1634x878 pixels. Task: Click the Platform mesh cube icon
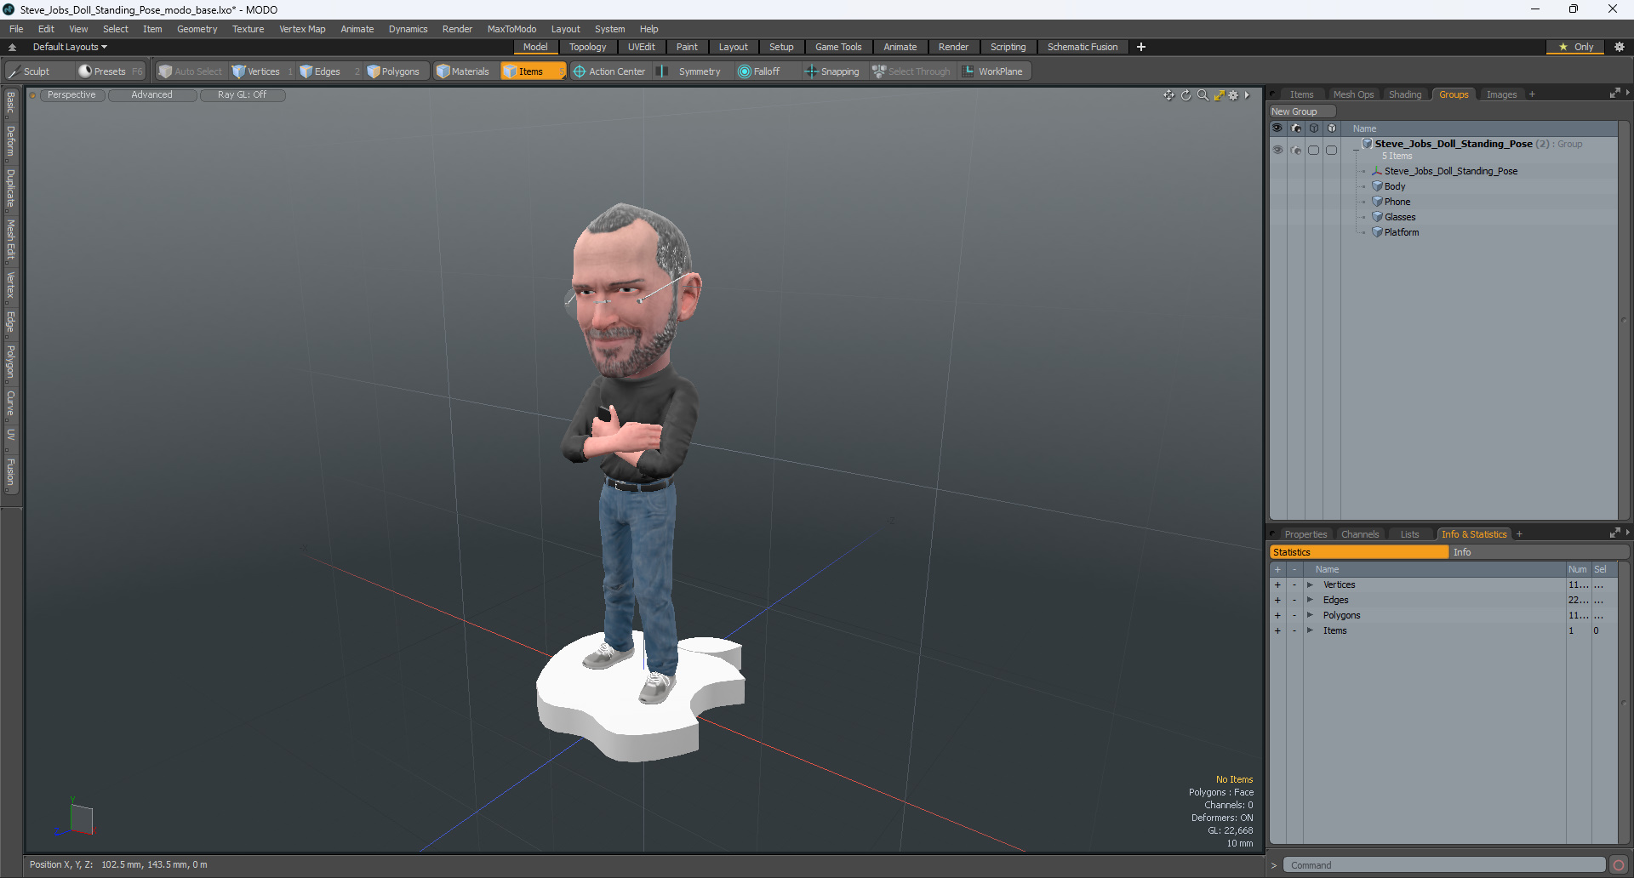point(1377,232)
